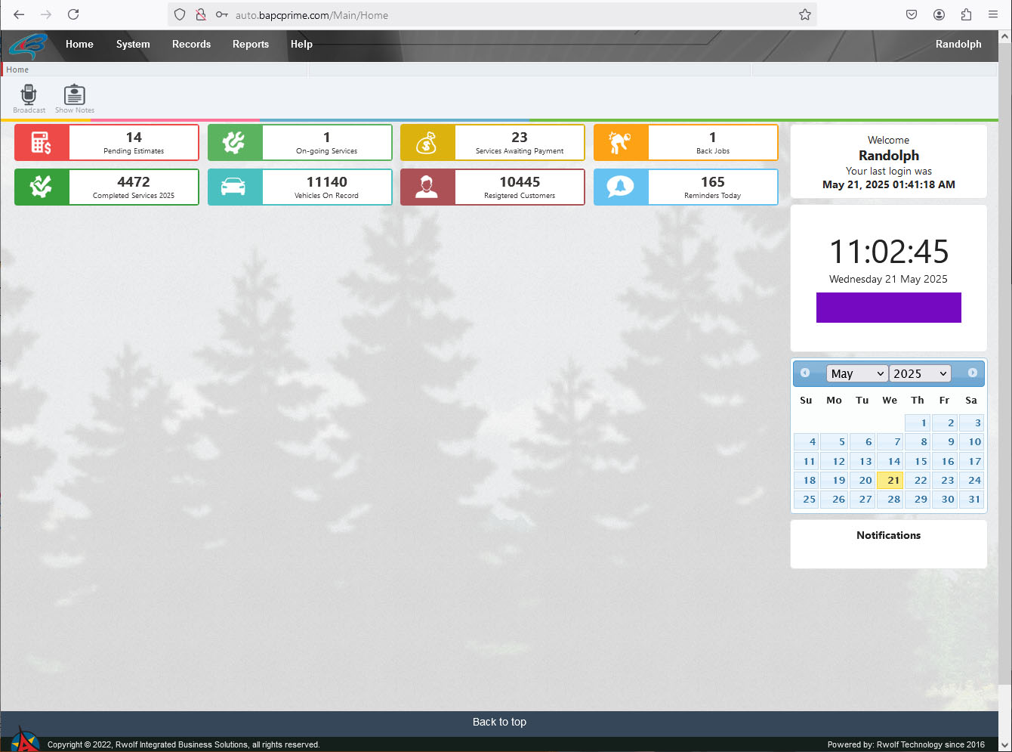Click the Broadcast microphone icon

pos(29,95)
